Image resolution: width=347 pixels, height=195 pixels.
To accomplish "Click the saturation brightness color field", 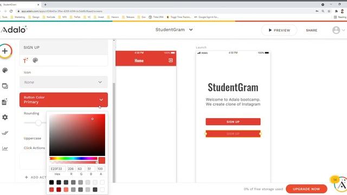I will coord(77,135).
